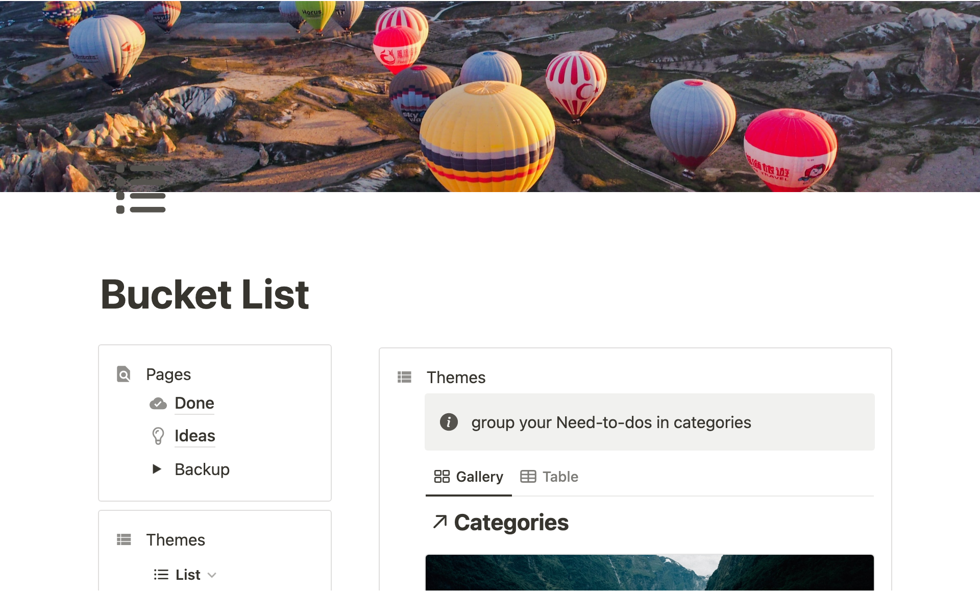Click the Bucket List page title

pos(205,295)
